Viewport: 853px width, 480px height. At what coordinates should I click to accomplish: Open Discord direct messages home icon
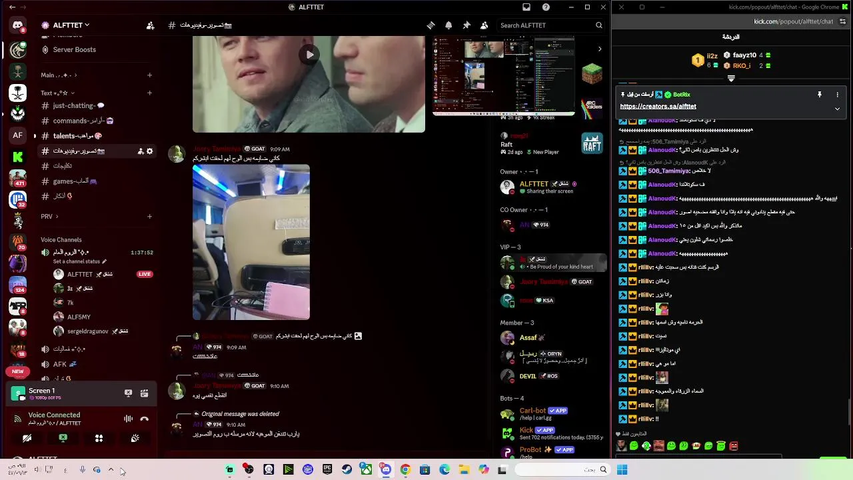pos(18,26)
